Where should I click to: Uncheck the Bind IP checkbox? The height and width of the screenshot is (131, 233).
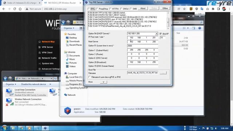click(x=161, y=34)
